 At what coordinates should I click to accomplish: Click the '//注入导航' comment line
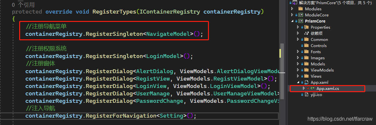[40, 109]
